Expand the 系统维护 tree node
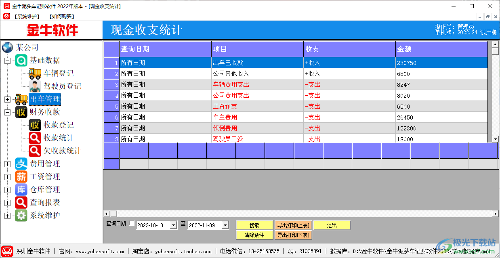The image size is (500, 258). coord(7,216)
